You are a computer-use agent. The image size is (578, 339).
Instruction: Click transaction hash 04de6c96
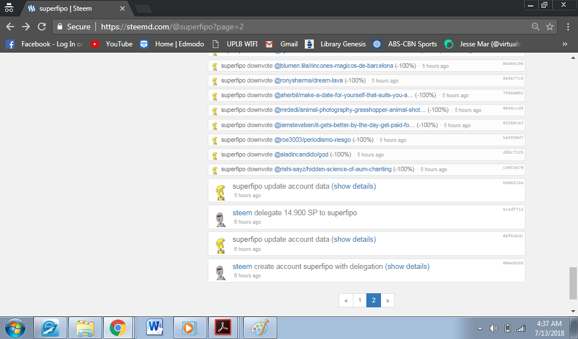(x=513, y=63)
